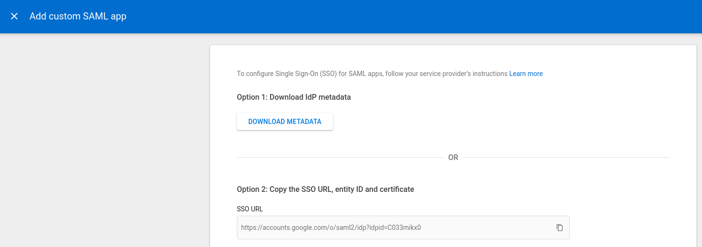Image resolution: width=702 pixels, height=247 pixels.
Task: Click the word 'certificate' in Option 2 heading
Action: (396, 189)
